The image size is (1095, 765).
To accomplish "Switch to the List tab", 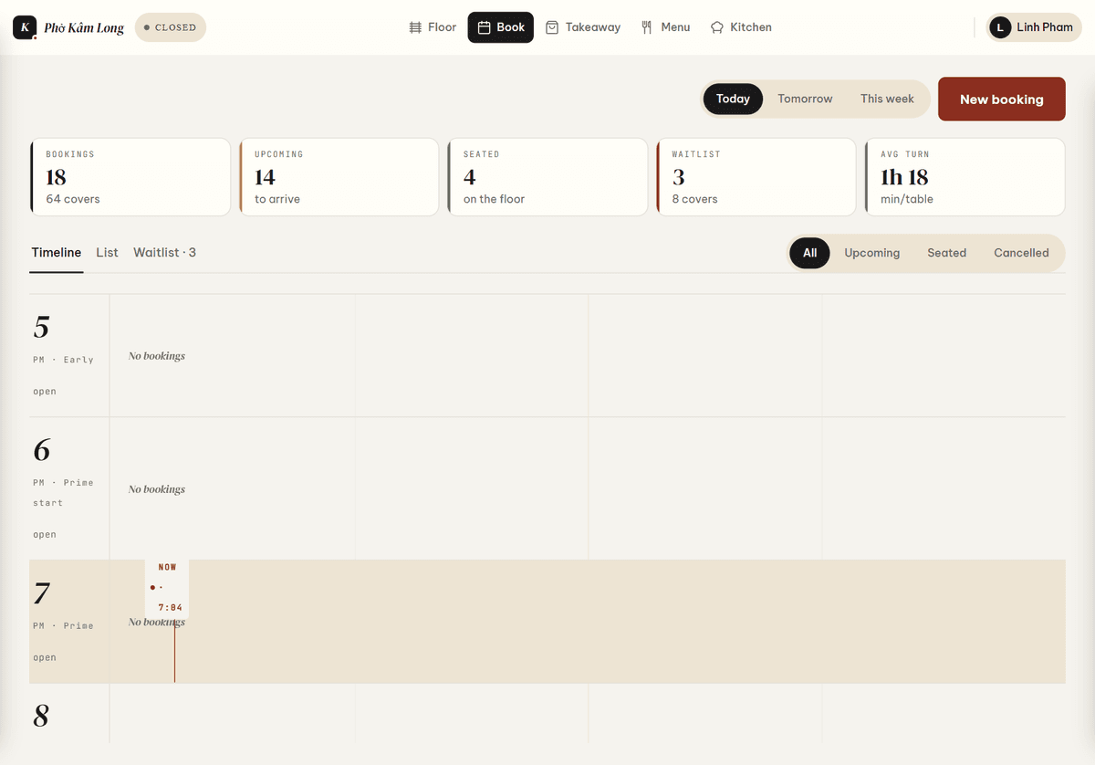I will click(x=108, y=253).
